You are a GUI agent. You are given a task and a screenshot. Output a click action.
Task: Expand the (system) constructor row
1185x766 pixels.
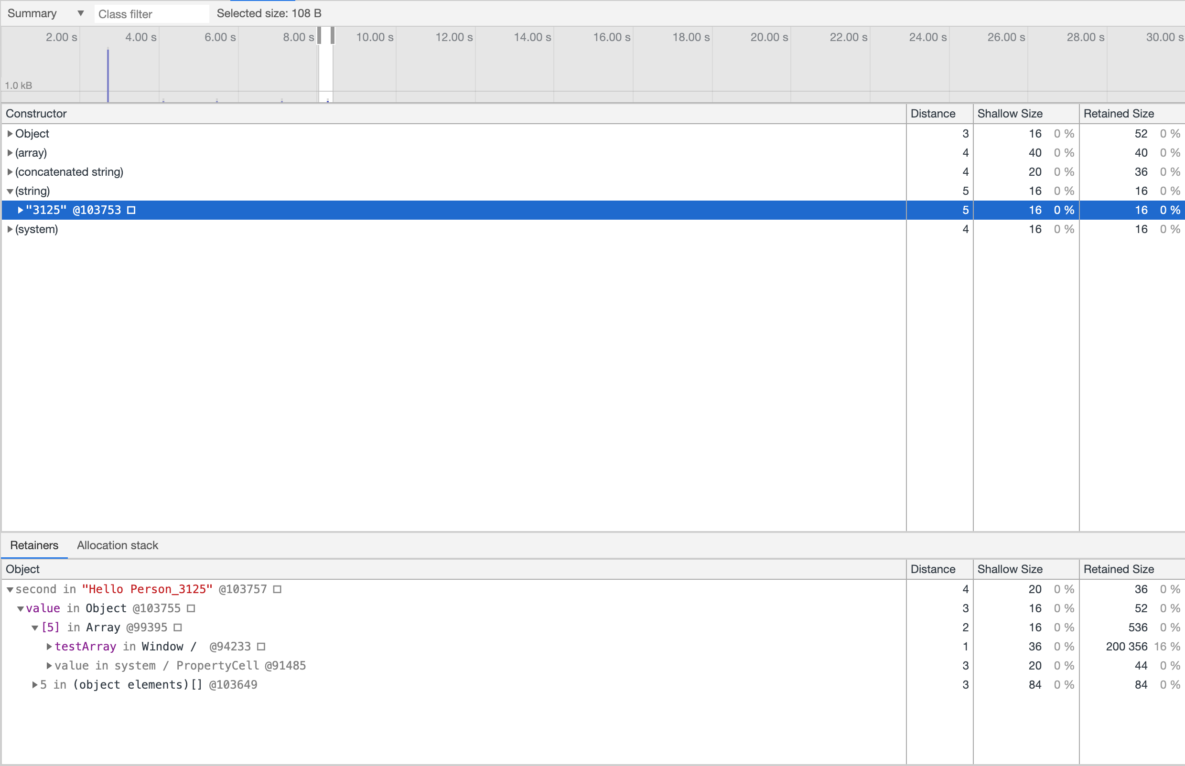pyautogui.click(x=10, y=229)
